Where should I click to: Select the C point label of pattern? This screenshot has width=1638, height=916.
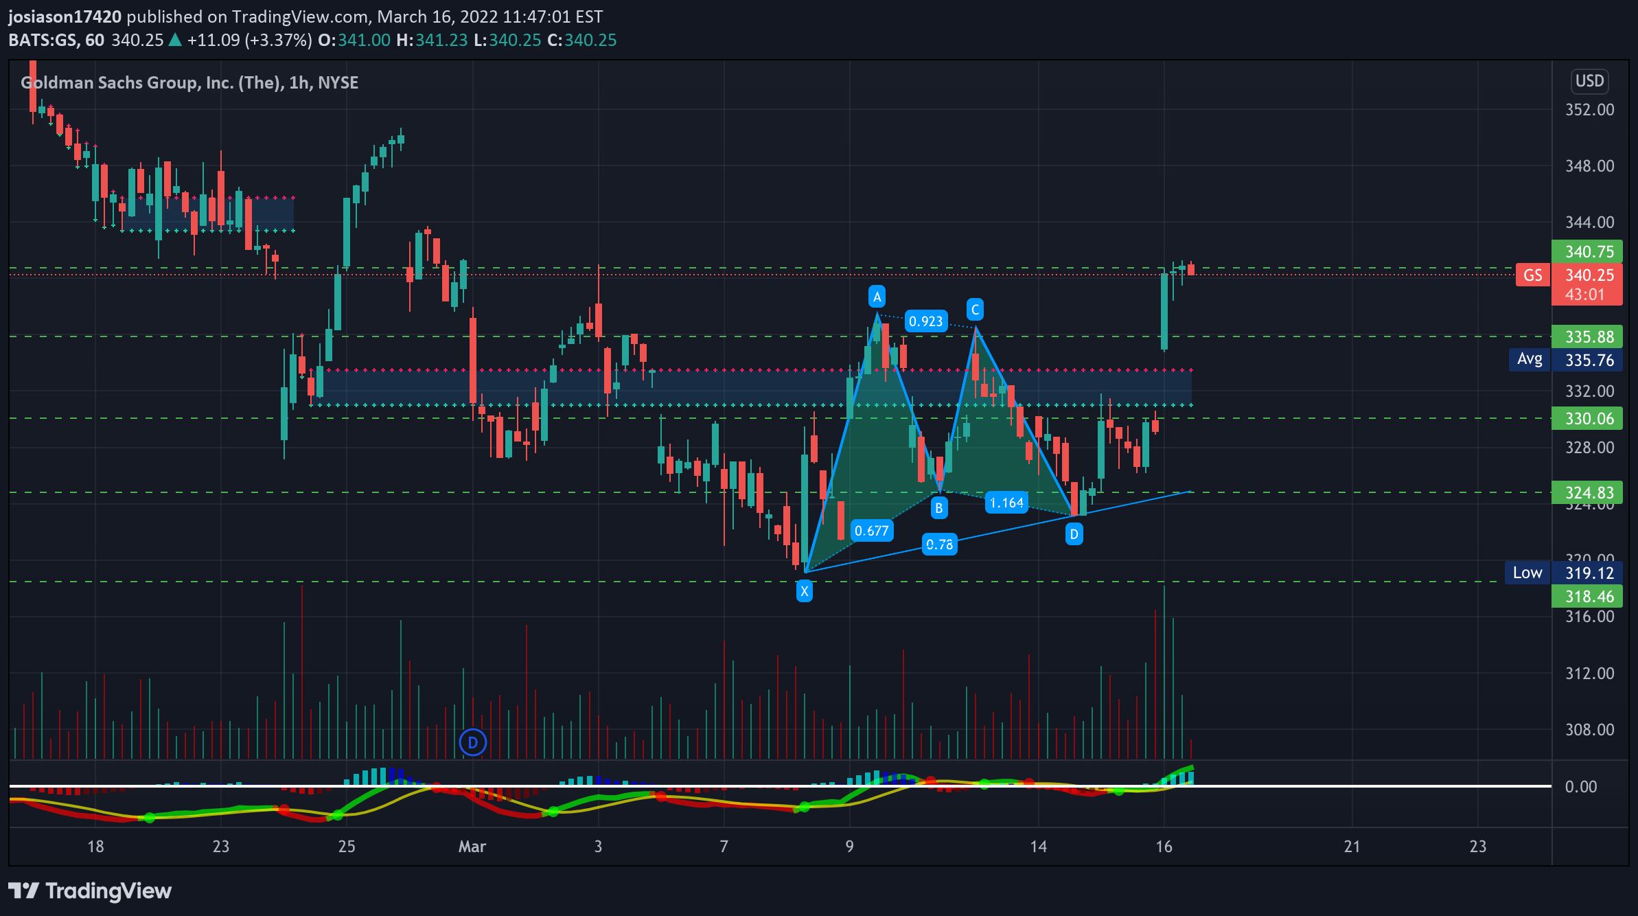coord(975,310)
